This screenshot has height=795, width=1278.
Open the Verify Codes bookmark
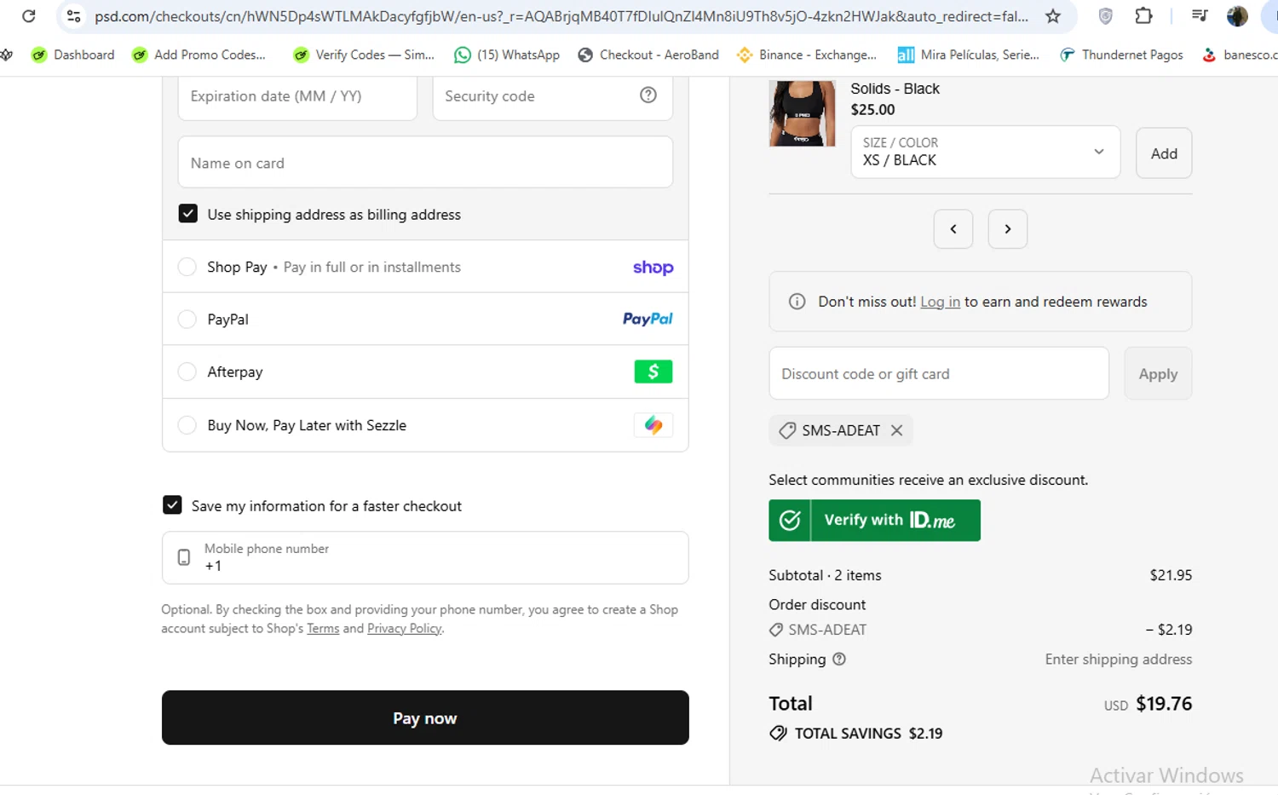[364, 55]
